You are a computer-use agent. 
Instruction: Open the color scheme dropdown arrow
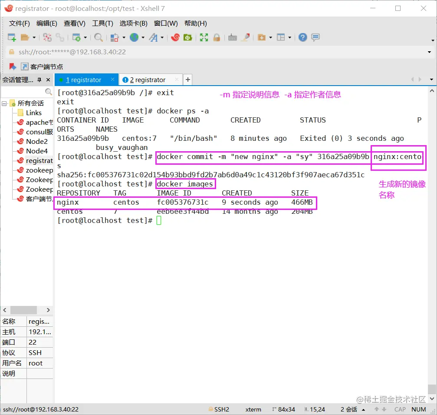click(124, 37)
